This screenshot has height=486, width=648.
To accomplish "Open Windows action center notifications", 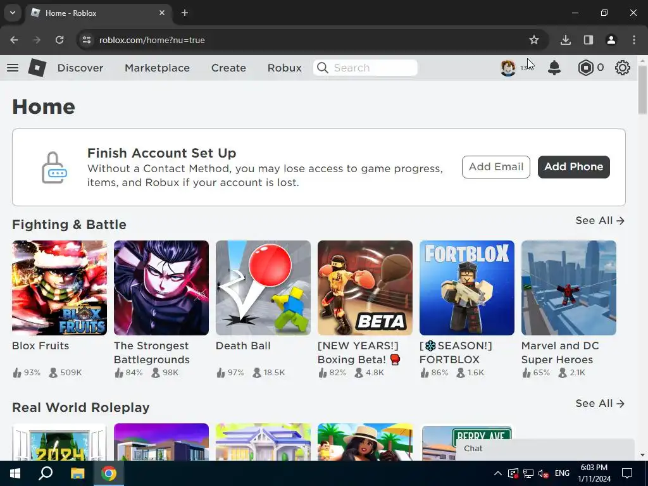I will (x=627, y=473).
